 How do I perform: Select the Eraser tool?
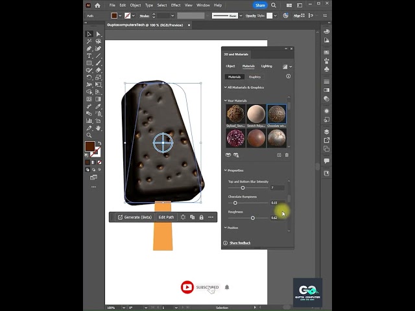coord(99,71)
